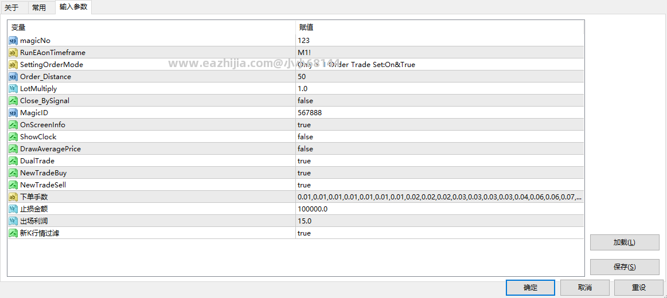
Task: Click the 重设 button
Action: [639, 287]
